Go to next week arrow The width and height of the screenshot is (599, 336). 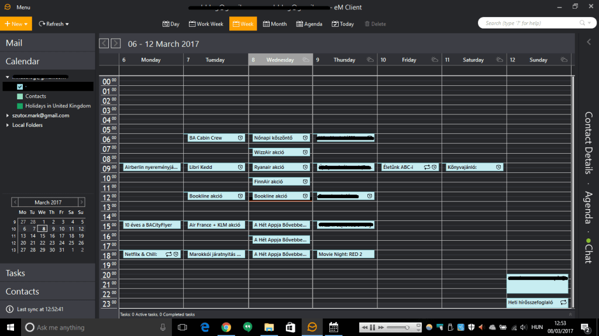click(x=116, y=43)
